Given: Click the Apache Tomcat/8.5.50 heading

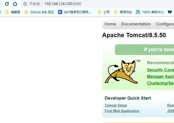Looking at the screenshot, I should click(x=134, y=35).
